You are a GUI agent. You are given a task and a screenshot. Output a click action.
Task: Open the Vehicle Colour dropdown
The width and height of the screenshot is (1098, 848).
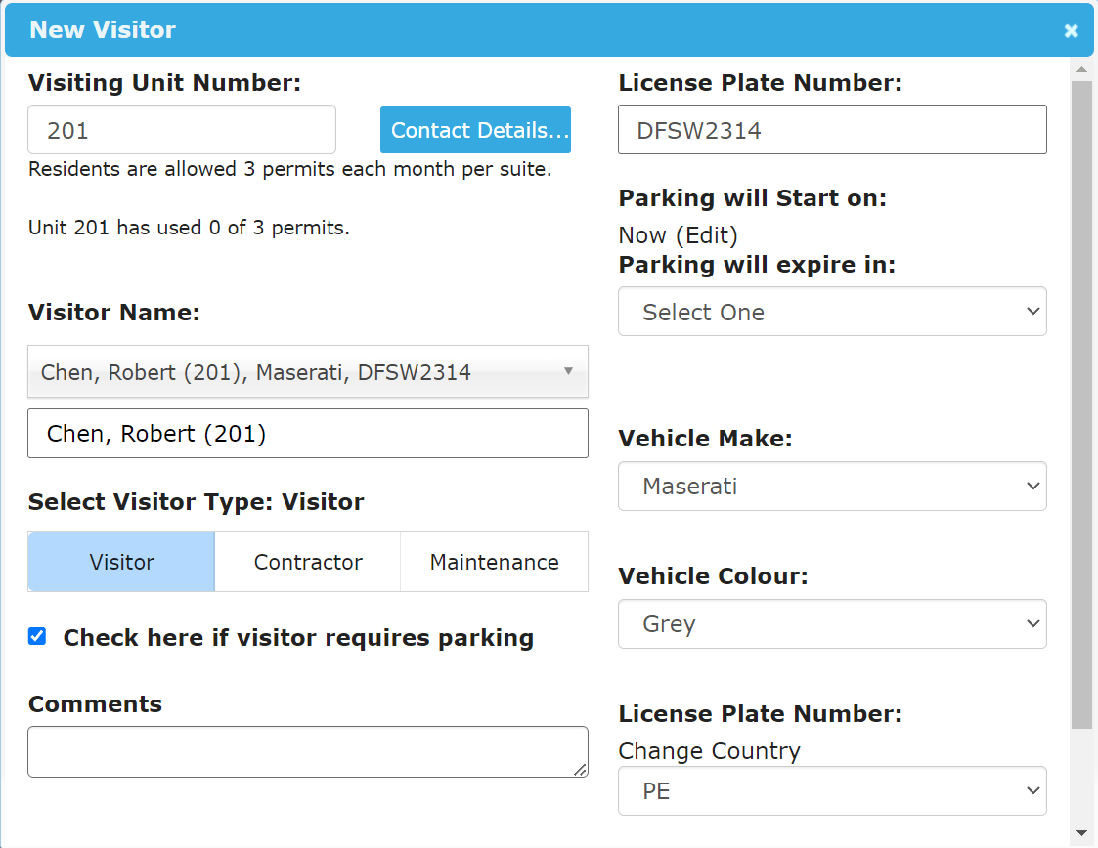tap(832, 623)
